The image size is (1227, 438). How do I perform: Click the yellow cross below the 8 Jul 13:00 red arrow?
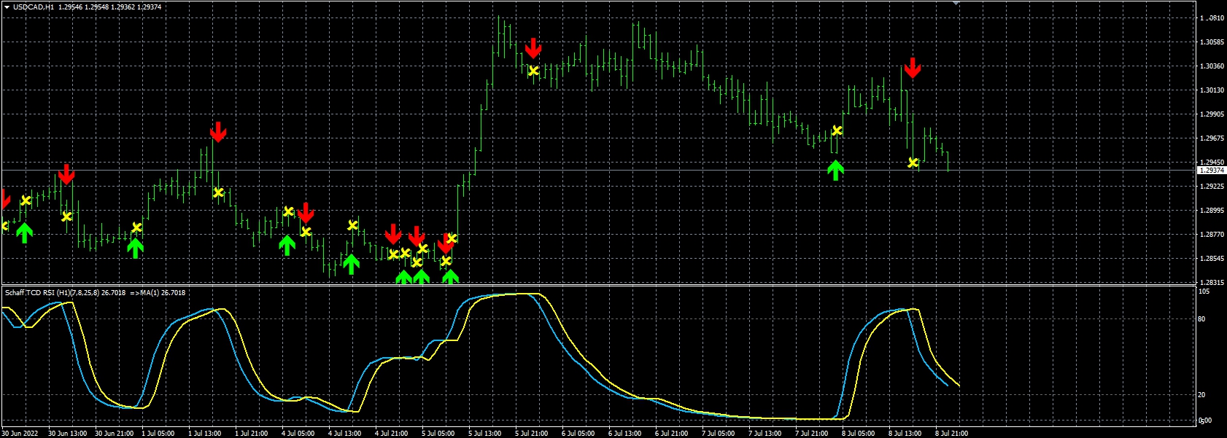pos(913,163)
